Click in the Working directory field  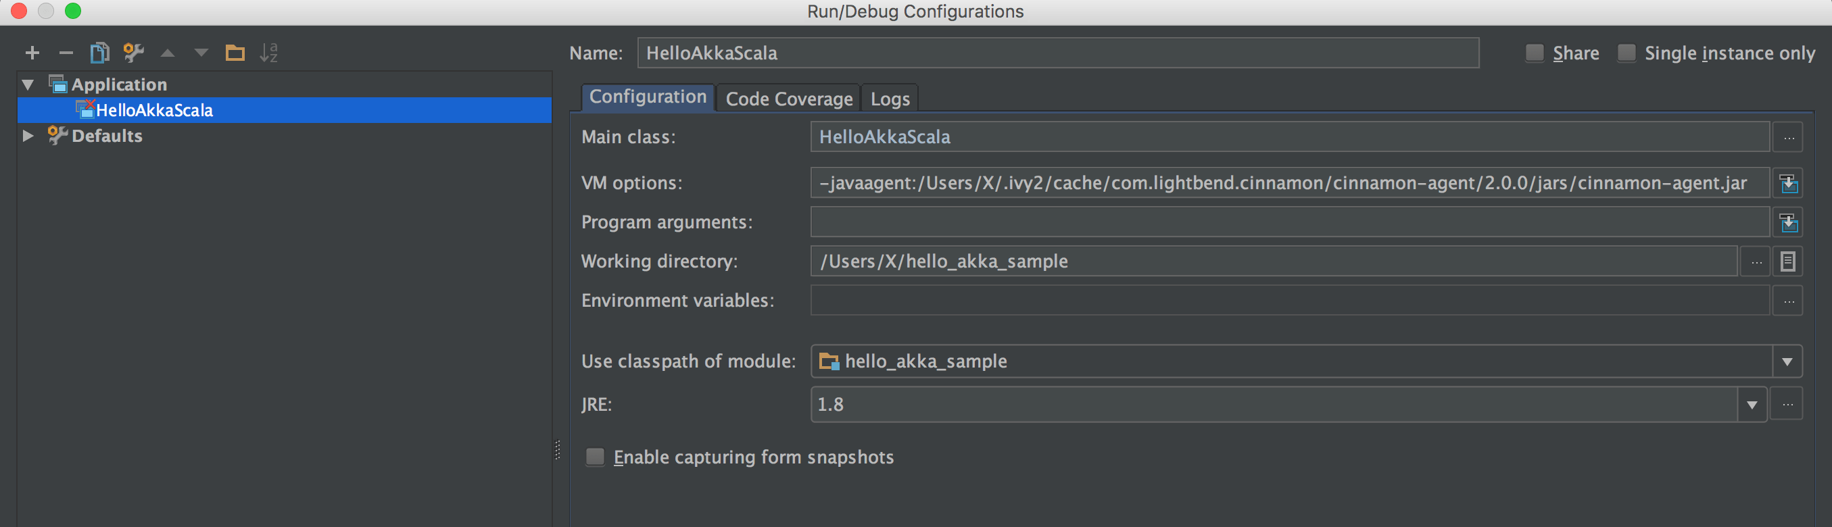[x=1274, y=261]
